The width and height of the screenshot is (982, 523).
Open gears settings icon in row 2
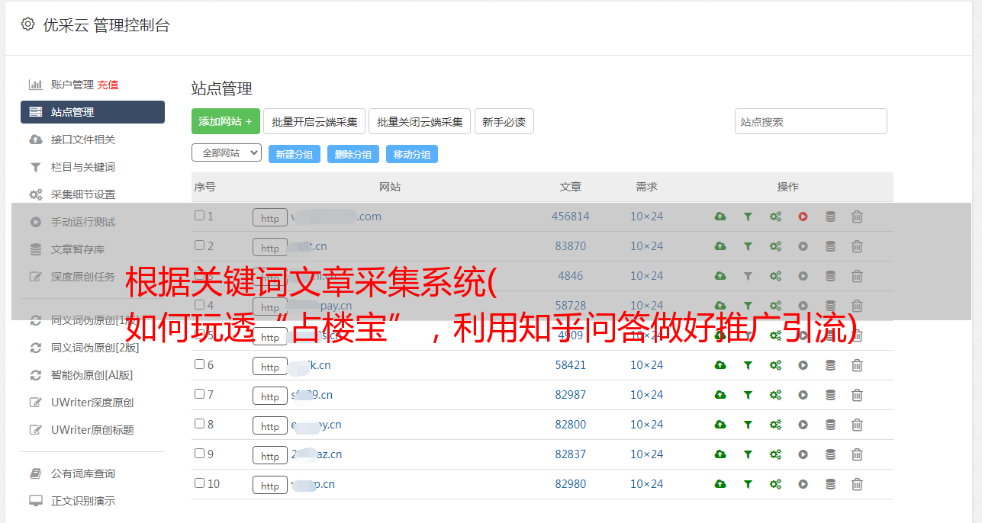pos(775,246)
